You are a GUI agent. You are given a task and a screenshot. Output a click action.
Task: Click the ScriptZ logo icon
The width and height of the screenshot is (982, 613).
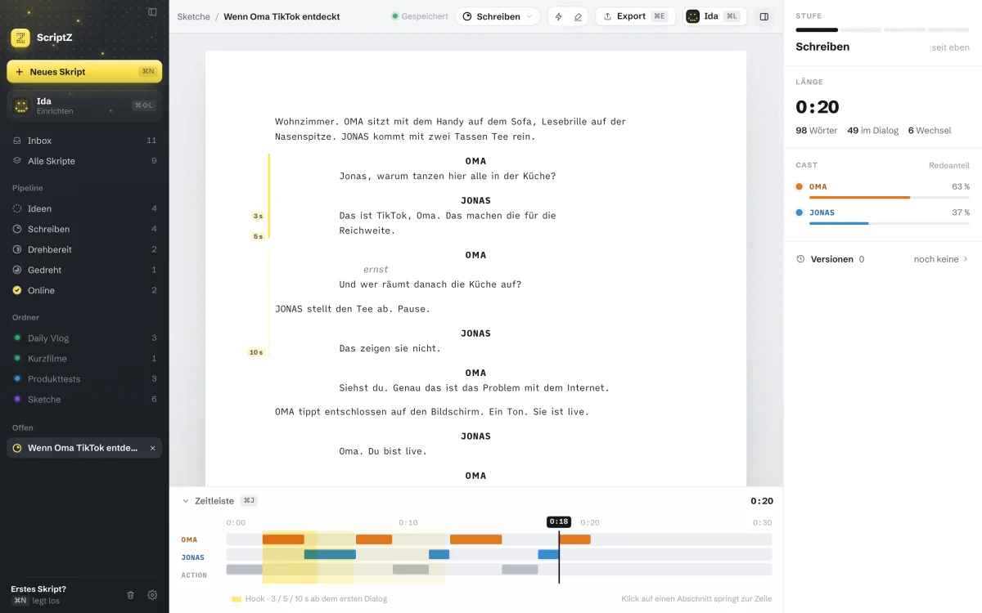pos(20,38)
